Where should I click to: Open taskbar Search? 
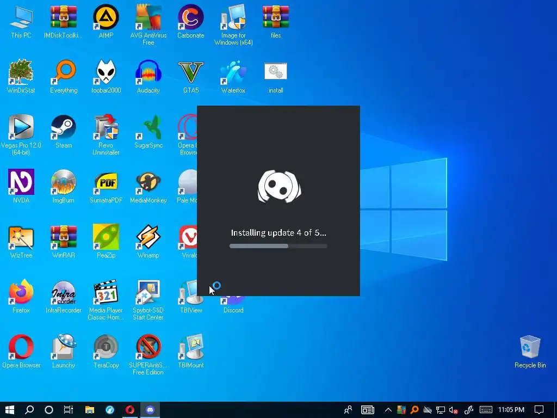29,410
